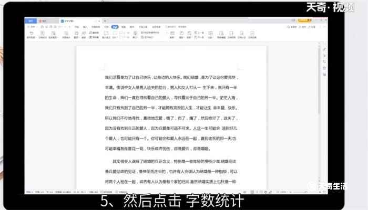The image size is (368, 210).
Task: Insert a comment with 插入批注
Action: click(x=106, y=34)
